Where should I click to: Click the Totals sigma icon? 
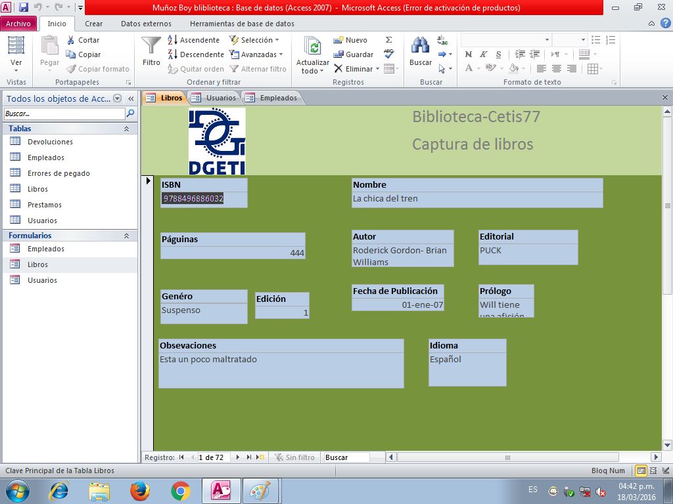coord(389,39)
